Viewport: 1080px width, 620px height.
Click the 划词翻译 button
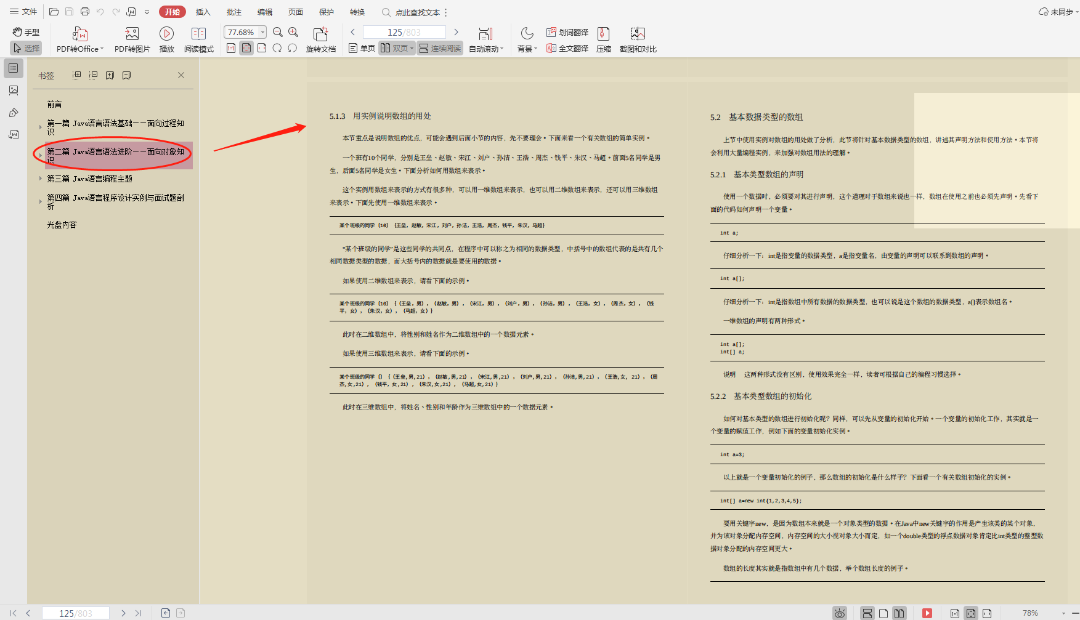(x=567, y=32)
